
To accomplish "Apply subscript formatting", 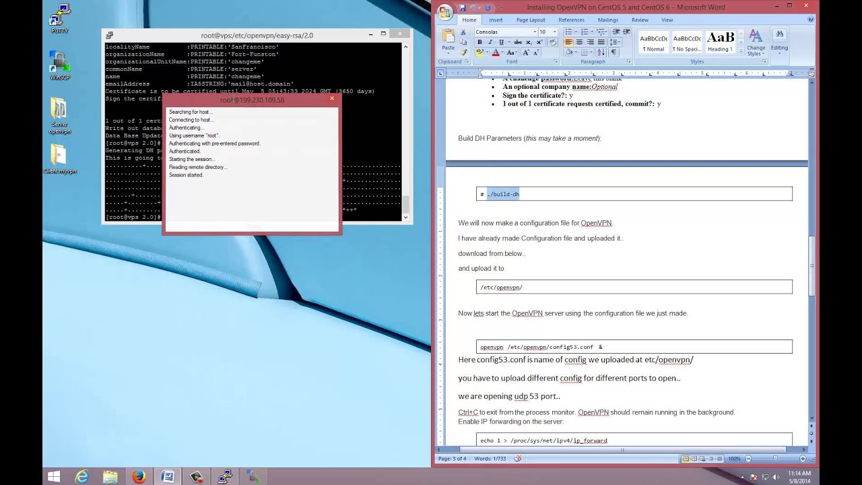I will 529,42.
